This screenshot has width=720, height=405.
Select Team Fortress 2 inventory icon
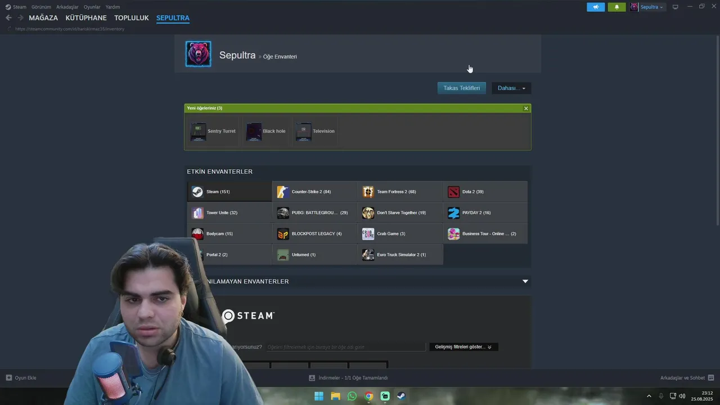tap(368, 192)
